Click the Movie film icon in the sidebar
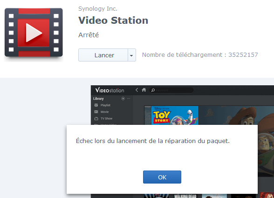 coord(96,112)
